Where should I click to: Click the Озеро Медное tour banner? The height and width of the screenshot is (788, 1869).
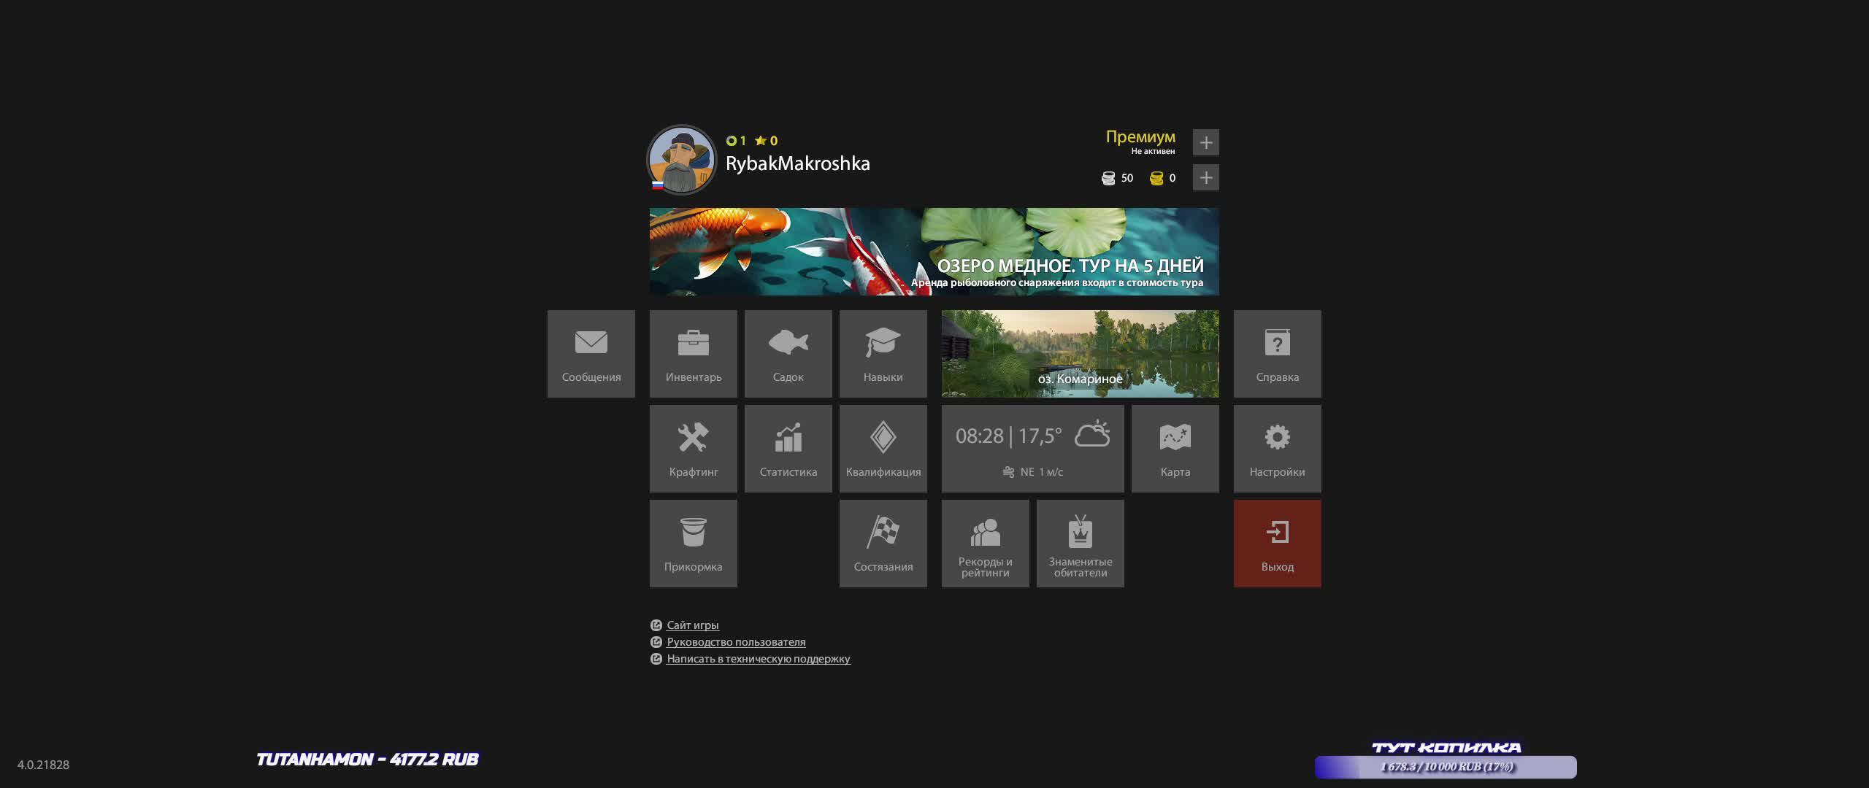coord(934,252)
